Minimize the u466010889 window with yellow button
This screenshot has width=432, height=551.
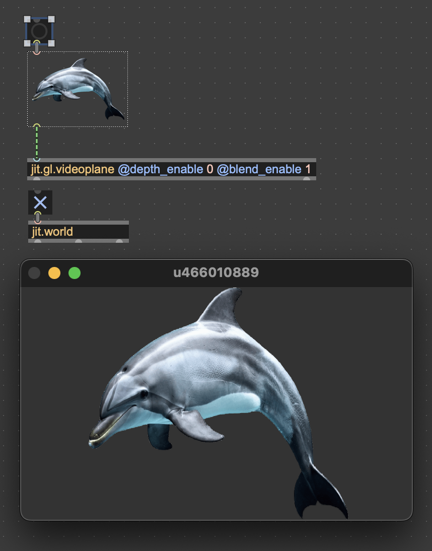click(54, 273)
